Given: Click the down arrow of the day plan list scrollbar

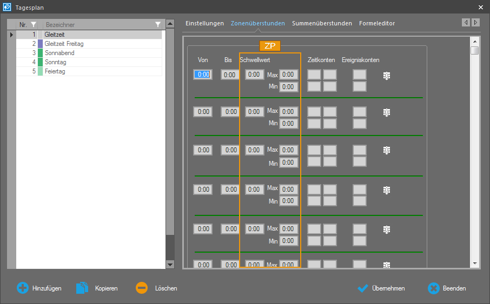Looking at the screenshot, I should (170, 265).
